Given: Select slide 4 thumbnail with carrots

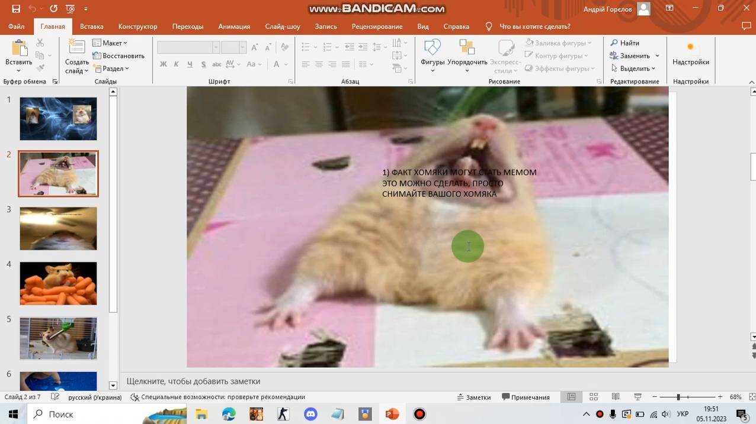Looking at the screenshot, I should coord(58,284).
